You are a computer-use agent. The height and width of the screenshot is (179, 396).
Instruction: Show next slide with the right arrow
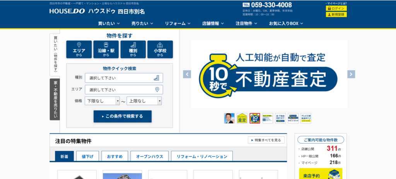pyautogui.click(x=351, y=74)
